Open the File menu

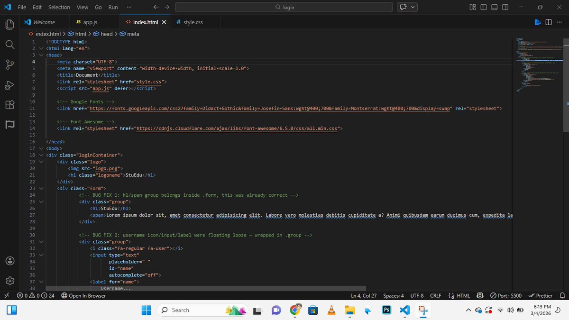click(22, 7)
